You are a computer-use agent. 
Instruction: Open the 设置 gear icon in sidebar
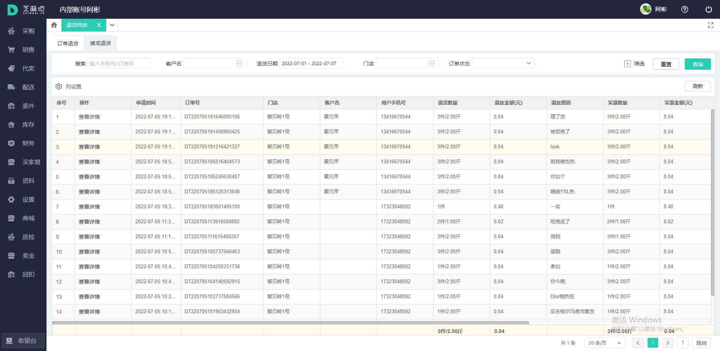point(11,200)
